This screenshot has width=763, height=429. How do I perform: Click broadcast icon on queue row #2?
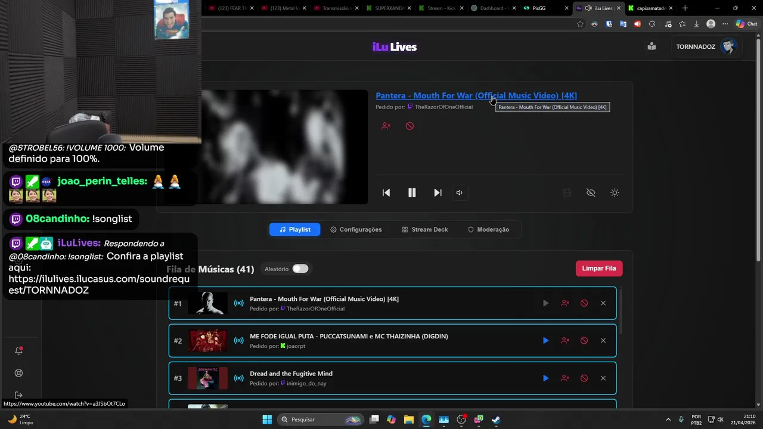238,341
